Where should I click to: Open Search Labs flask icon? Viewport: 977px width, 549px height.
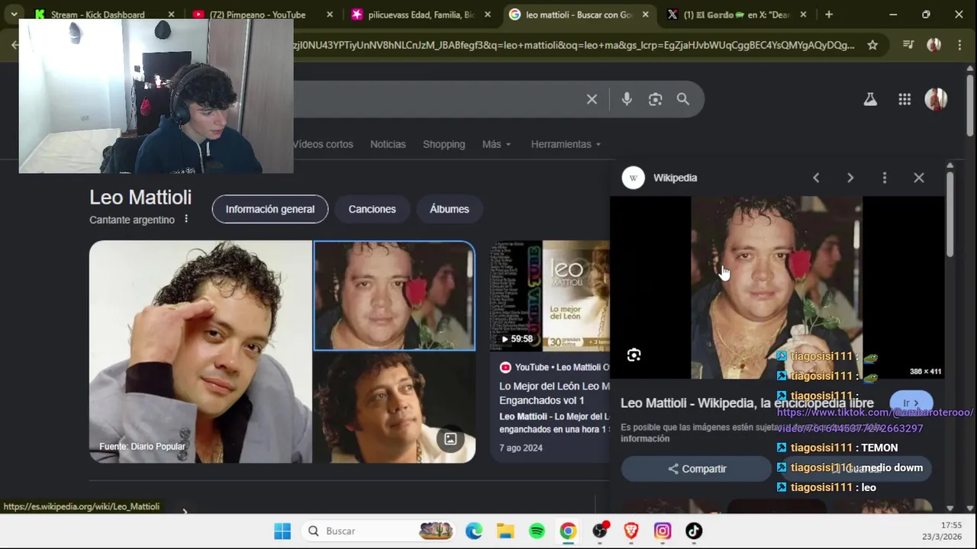(x=870, y=99)
